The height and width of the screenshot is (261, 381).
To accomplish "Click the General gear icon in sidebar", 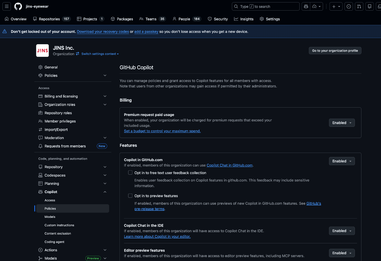I will coord(41,67).
